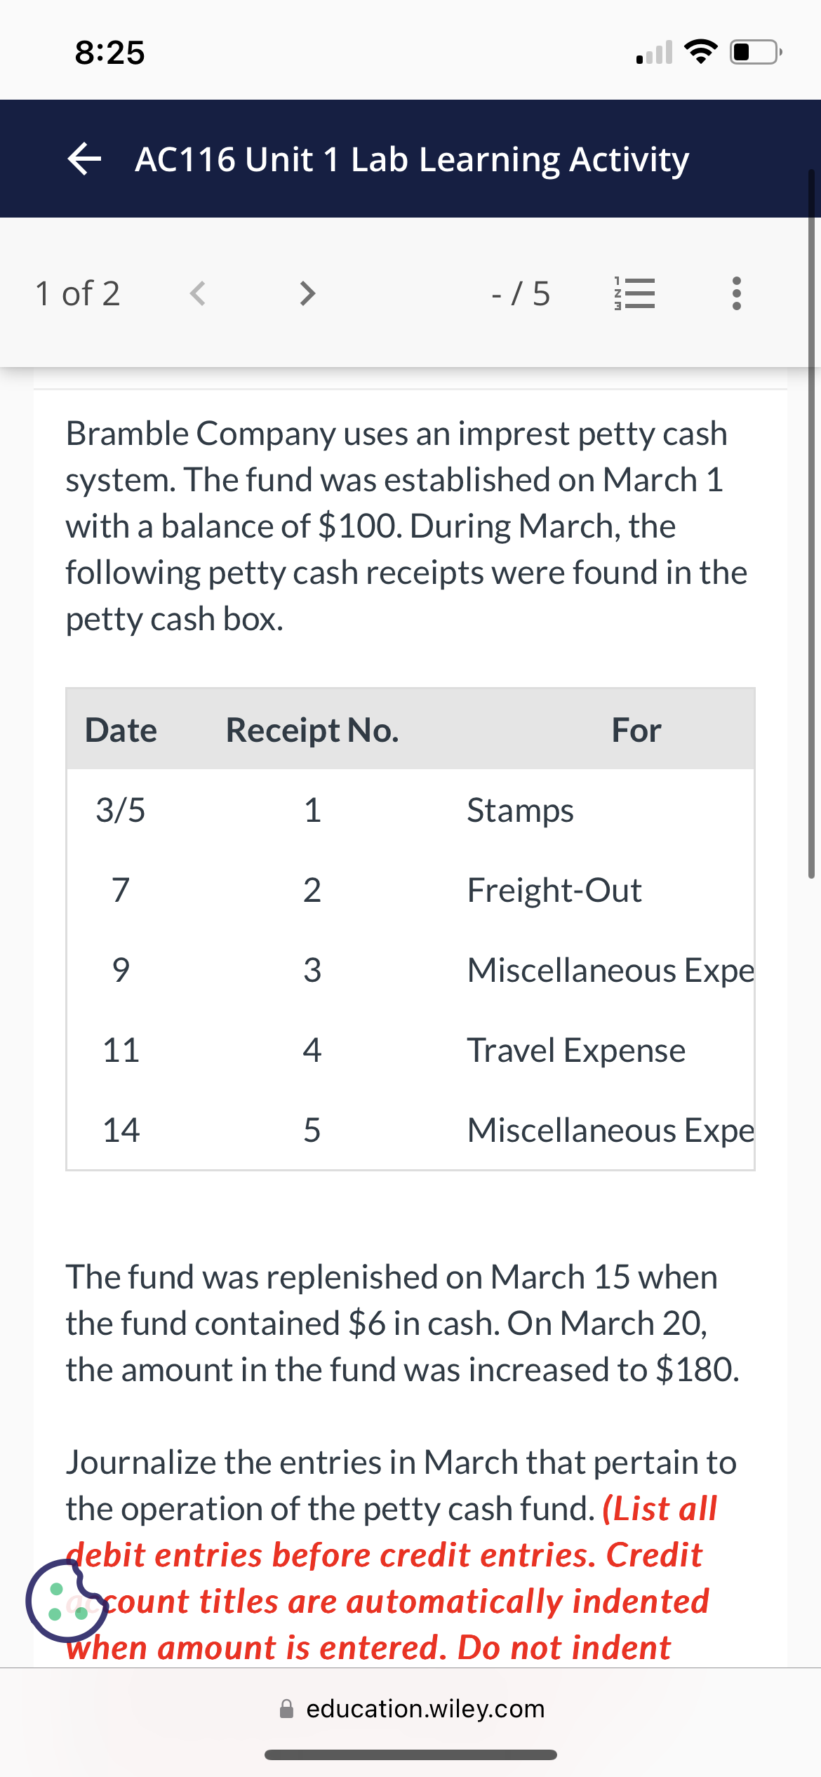This screenshot has height=1777, width=821.
Task: Click the For column header
Action: click(636, 730)
